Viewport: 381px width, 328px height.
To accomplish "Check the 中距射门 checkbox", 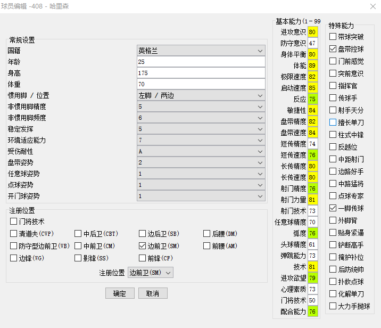I will coord(333,159).
